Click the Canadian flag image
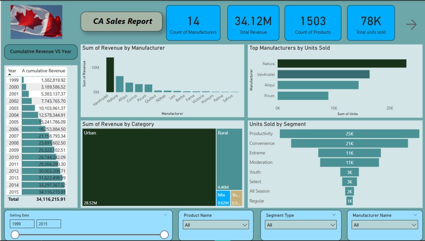Screen dimensions: 425x241 (36, 22)
